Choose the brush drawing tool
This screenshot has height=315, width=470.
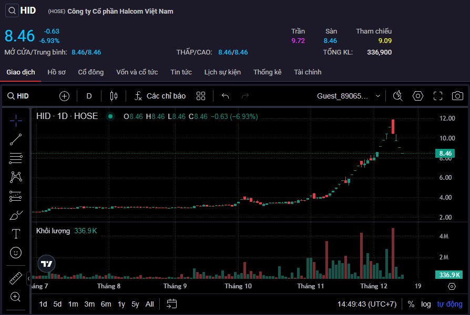pyautogui.click(x=16, y=215)
